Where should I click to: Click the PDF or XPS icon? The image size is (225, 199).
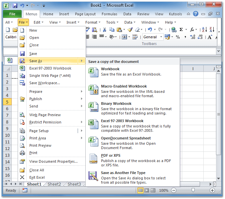[x=93, y=159]
